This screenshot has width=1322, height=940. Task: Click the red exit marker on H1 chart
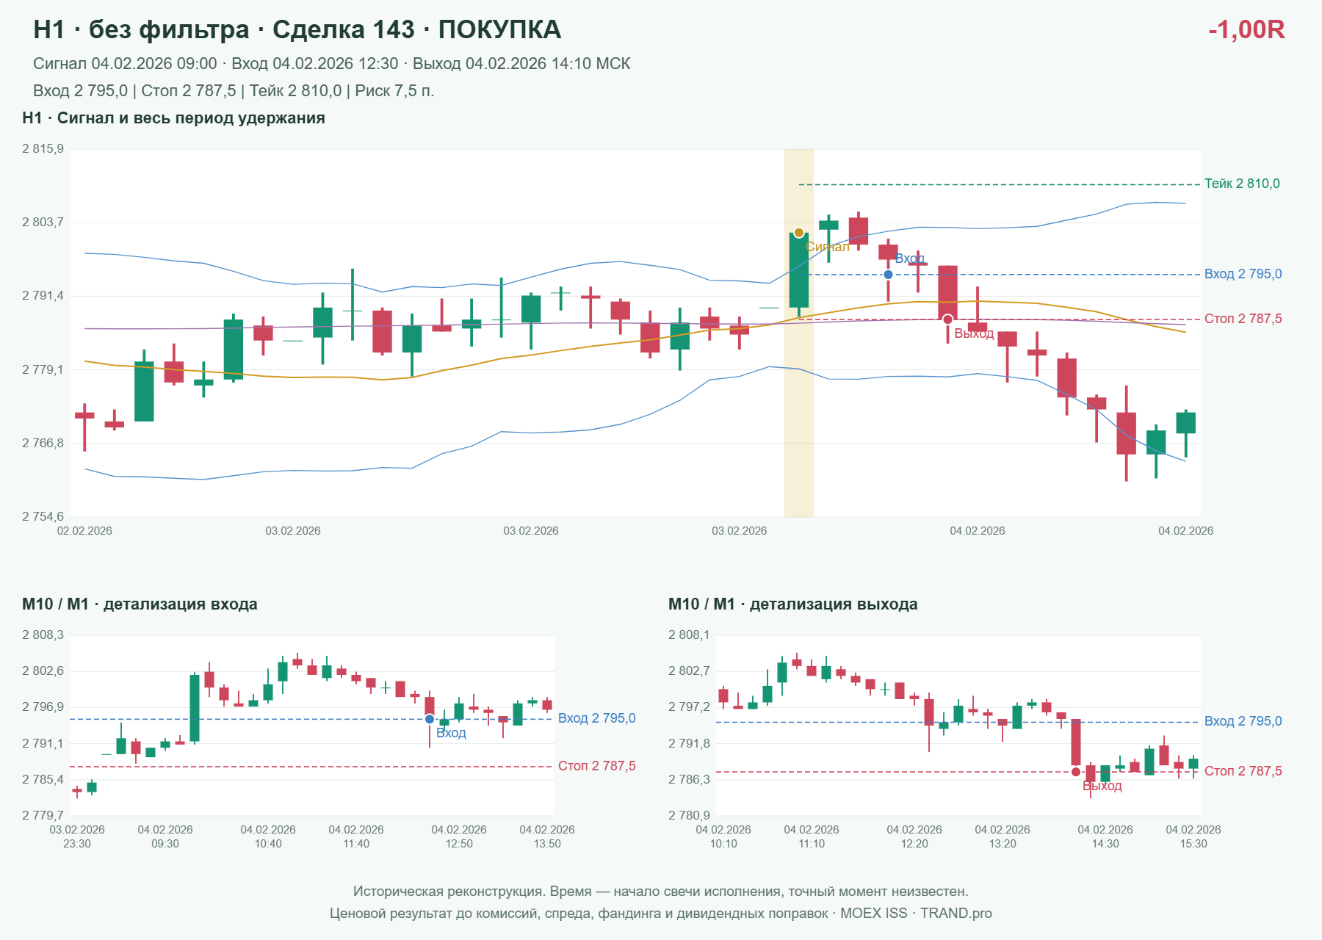[947, 319]
